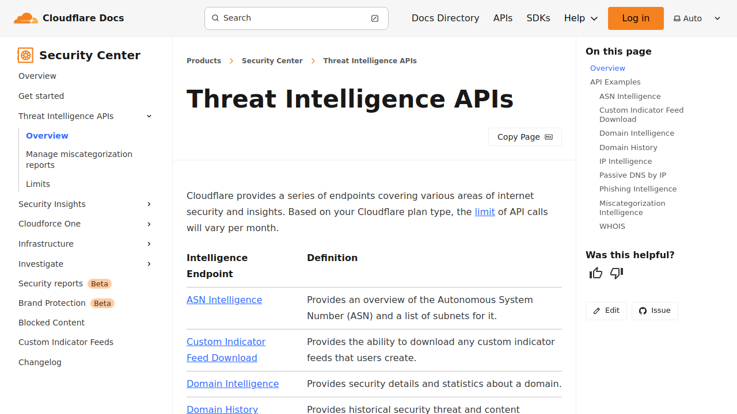
Task: Open SDKs in the top navigation
Action: [x=538, y=18]
